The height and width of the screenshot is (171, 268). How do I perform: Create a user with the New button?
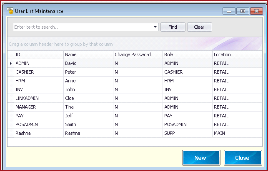201,158
